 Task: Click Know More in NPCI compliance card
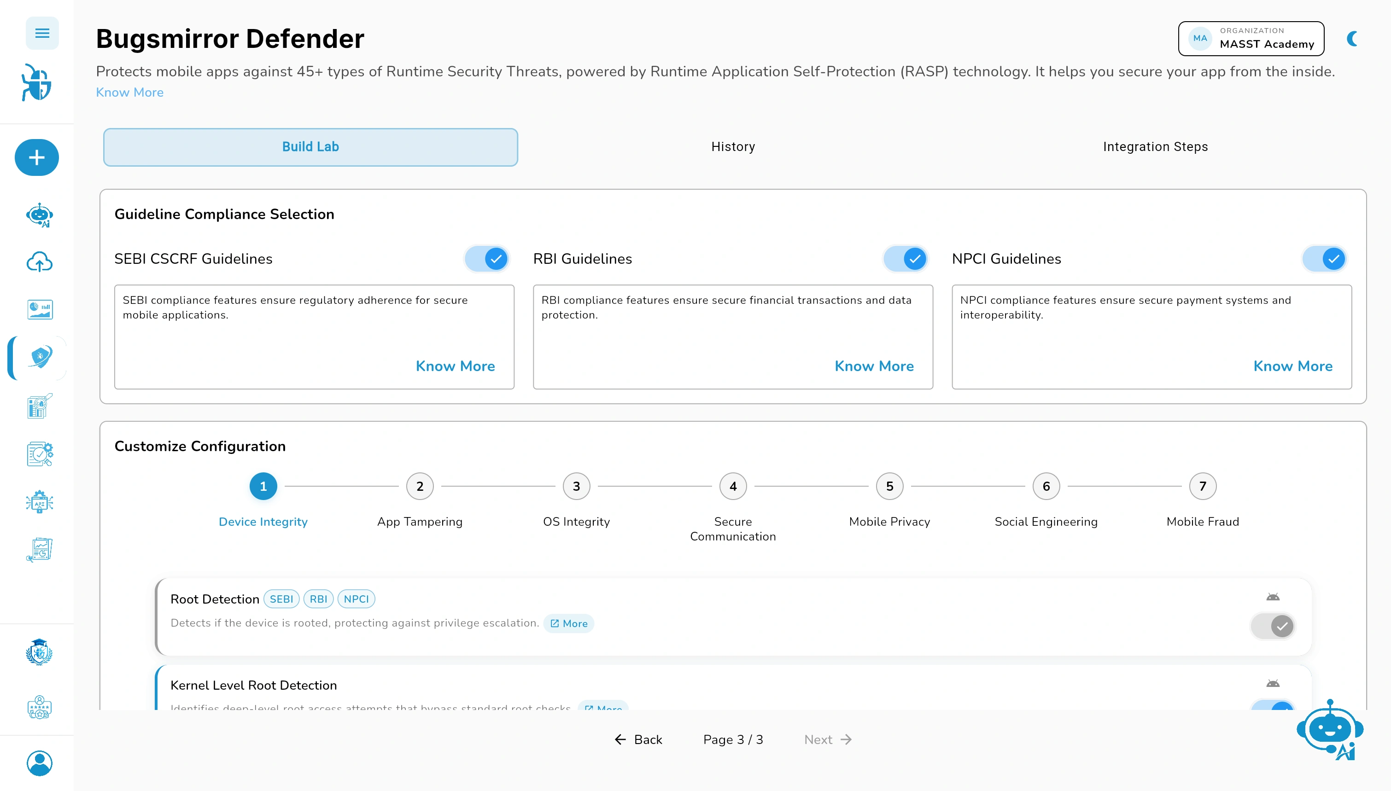[x=1293, y=366]
